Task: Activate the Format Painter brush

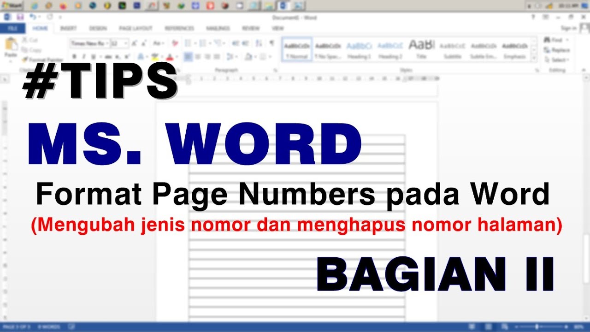Action: [x=41, y=59]
